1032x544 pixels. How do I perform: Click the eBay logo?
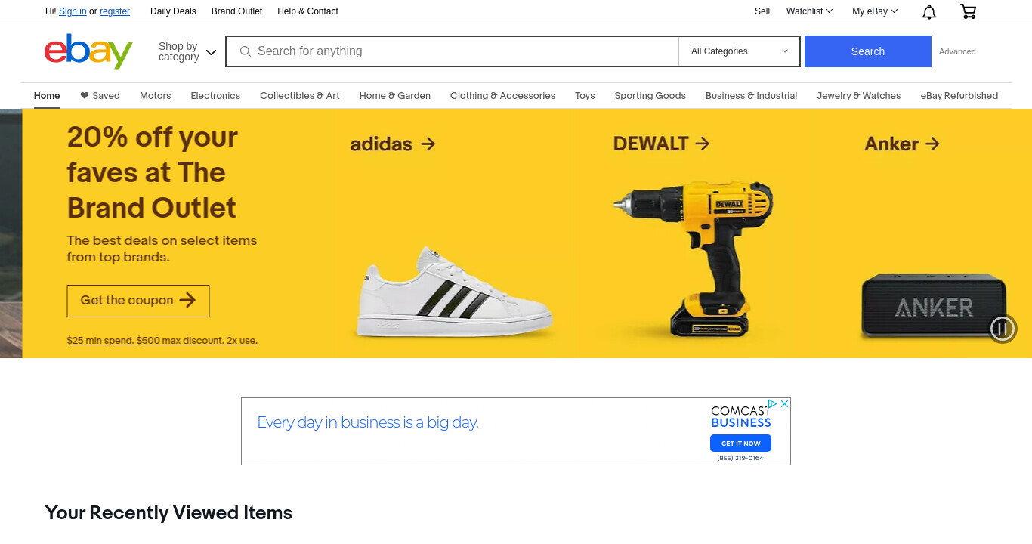88,51
